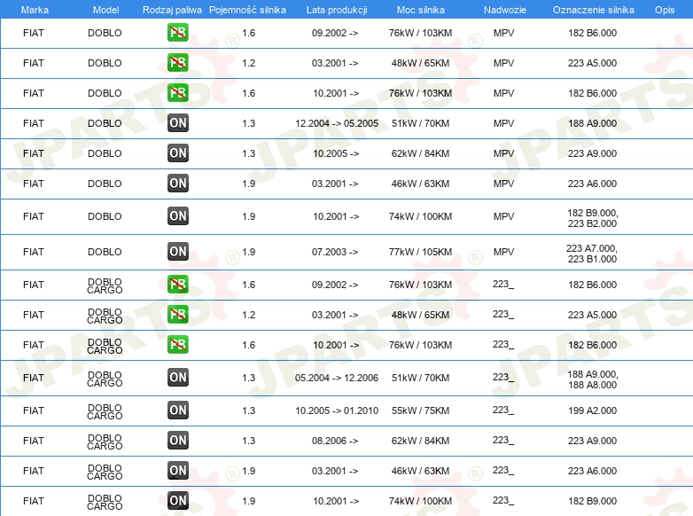The height and width of the screenshot is (516, 693).
Task: Click the petrol icon in the DOBLO CARGO 09.2002 row
Action: (177, 285)
